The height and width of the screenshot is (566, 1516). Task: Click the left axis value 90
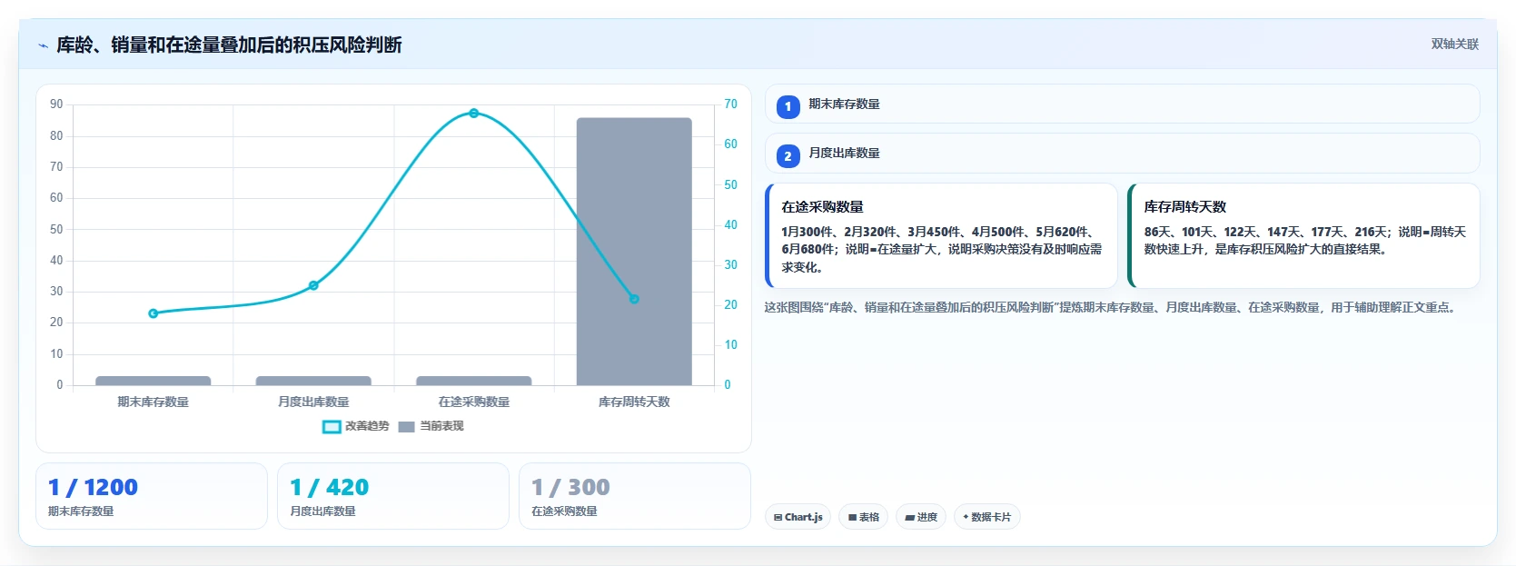[56, 104]
